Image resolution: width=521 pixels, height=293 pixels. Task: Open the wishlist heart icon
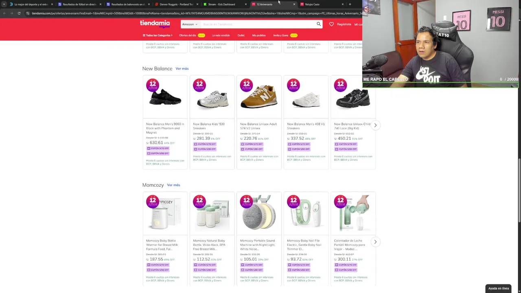tap(331, 24)
